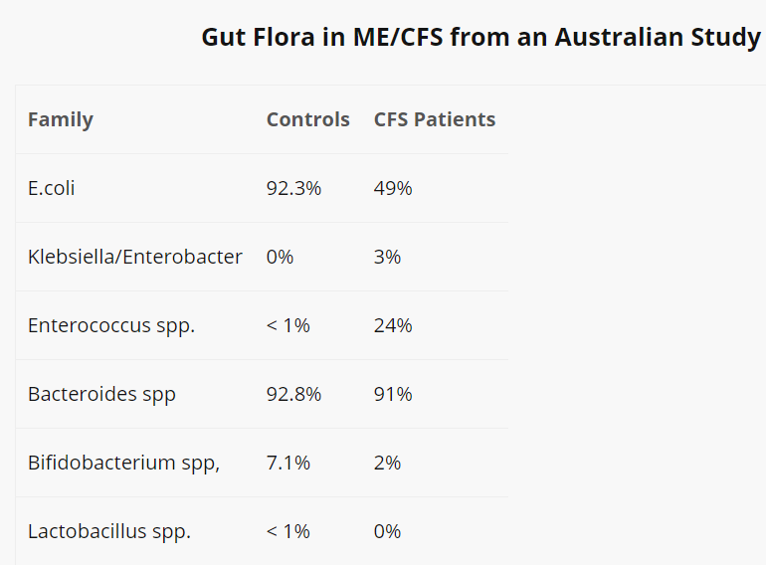Click the Family column header

click(x=61, y=119)
